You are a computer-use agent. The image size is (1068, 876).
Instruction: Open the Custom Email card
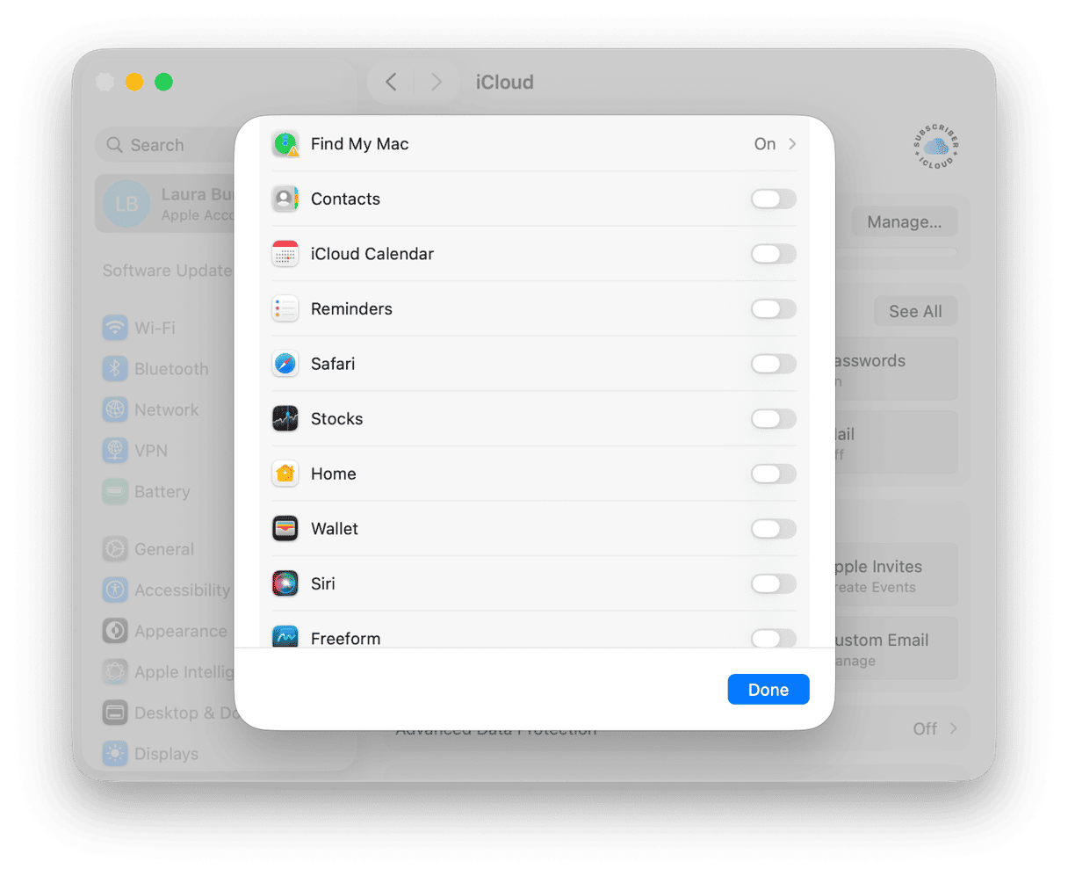pos(896,648)
